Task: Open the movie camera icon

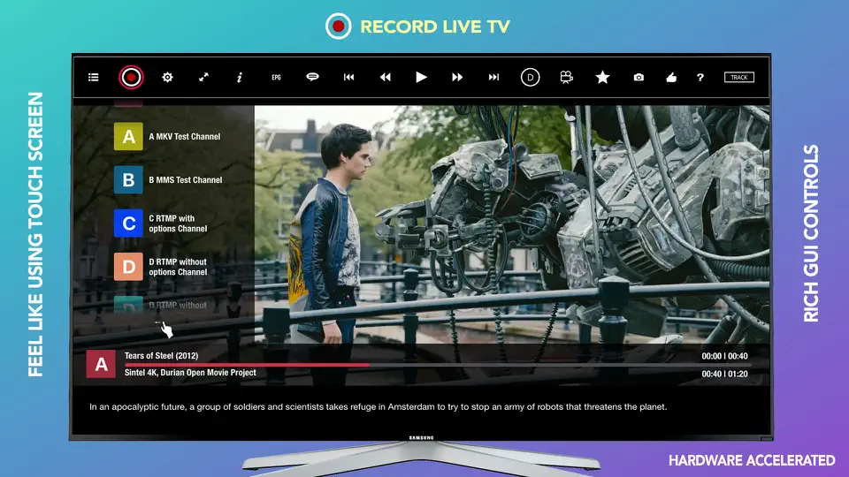Action: coord(566,78)
